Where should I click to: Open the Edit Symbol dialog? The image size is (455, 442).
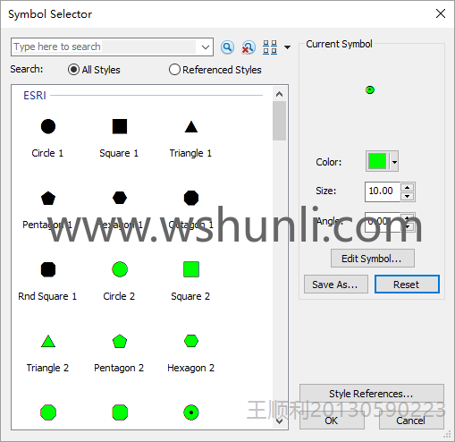click(x=373, y=259)
